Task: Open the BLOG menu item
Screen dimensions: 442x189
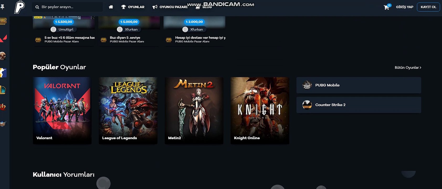Action: coord(204,7)
